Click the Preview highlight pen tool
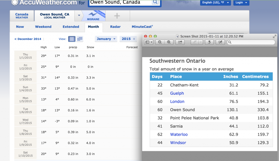Screen dimensions: 279x161 tap(195, 42)
